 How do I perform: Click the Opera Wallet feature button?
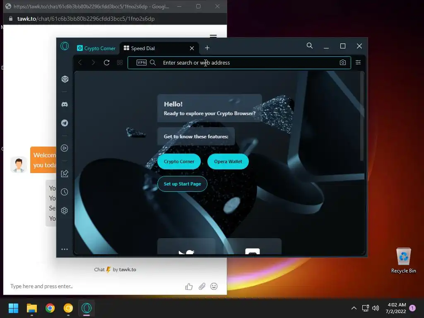pos(228,161)
